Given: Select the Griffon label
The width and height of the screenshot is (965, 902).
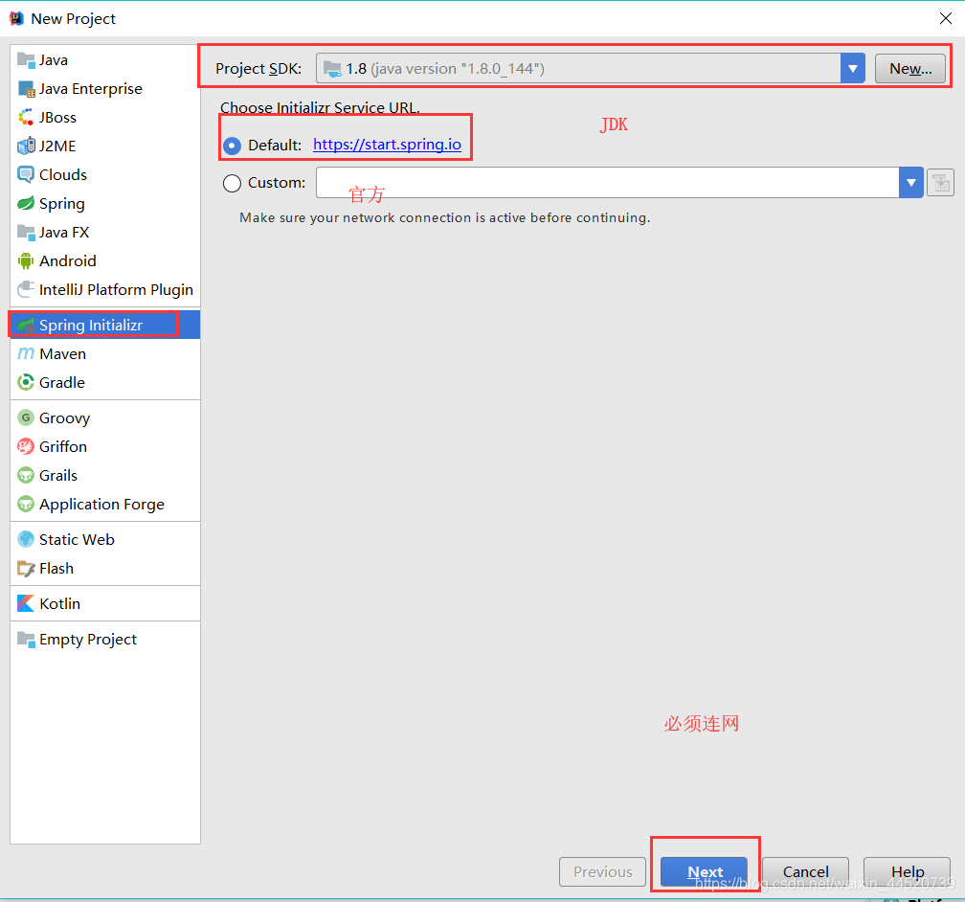Looking at the screenshot, I should coord(63,447).
